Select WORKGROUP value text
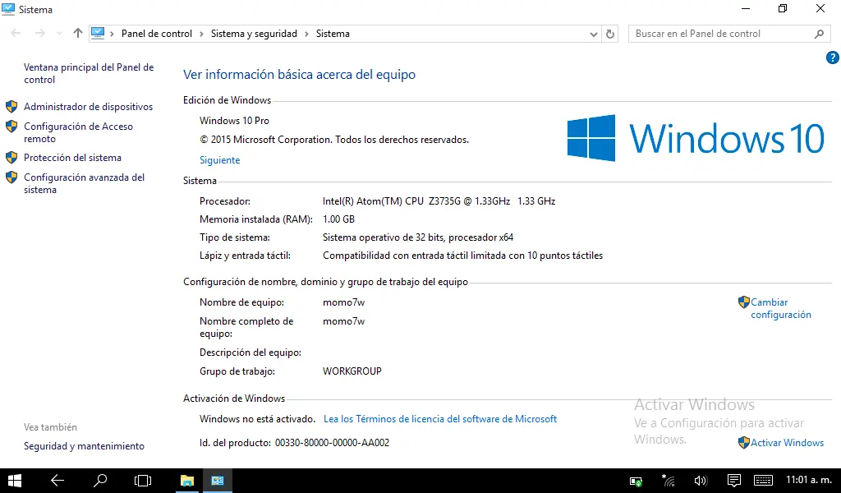Screen dimensions: 841x493 352,371
